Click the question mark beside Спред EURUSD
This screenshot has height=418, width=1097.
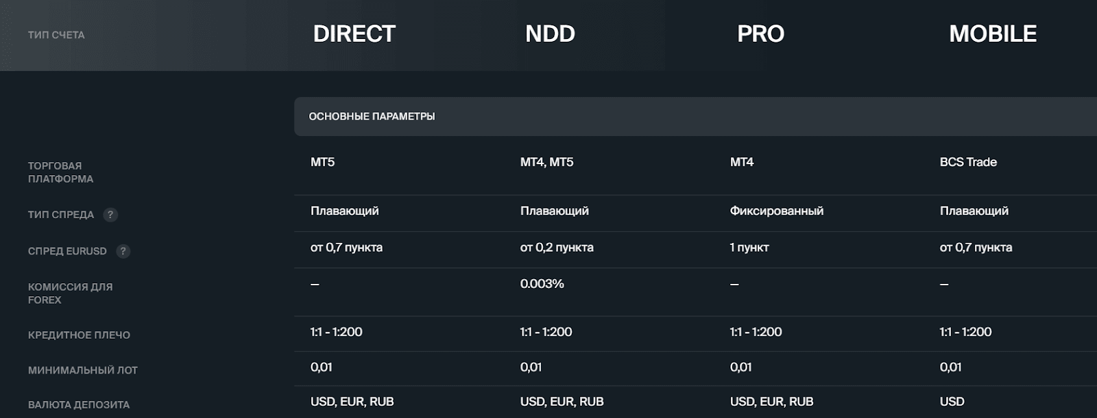(123, 251)
